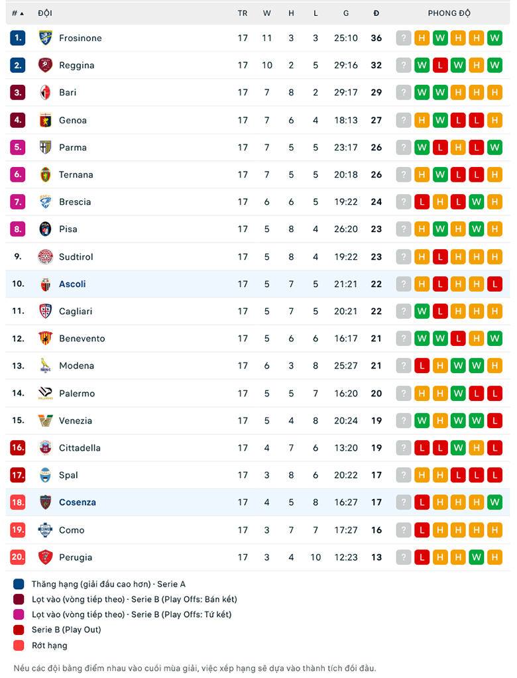The width and height of the screenshot is (517, 678).
Task: Click the Frosinone team crest icon
Action: 45,38
